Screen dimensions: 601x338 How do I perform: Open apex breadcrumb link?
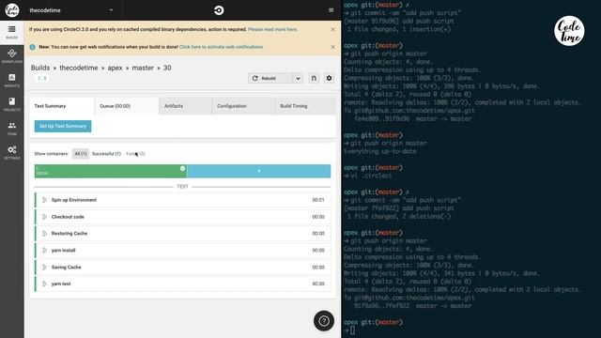click(x=115, y=68)
